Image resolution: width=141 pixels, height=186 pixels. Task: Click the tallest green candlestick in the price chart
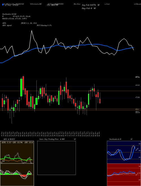coord(21,87)
